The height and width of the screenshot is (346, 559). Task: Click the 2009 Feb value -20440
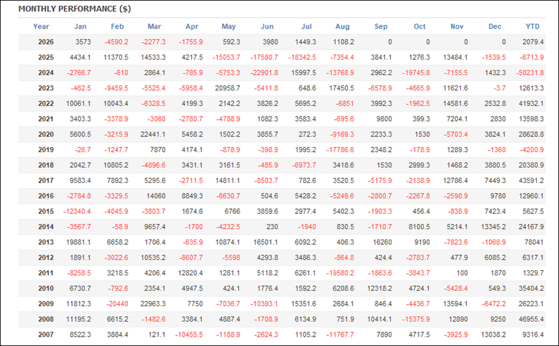[x=117, y=304]
